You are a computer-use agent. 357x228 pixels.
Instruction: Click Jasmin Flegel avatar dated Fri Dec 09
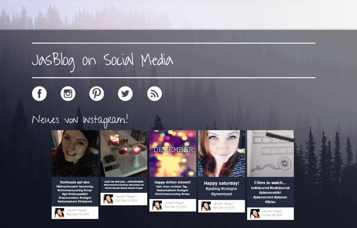(255, 214)
